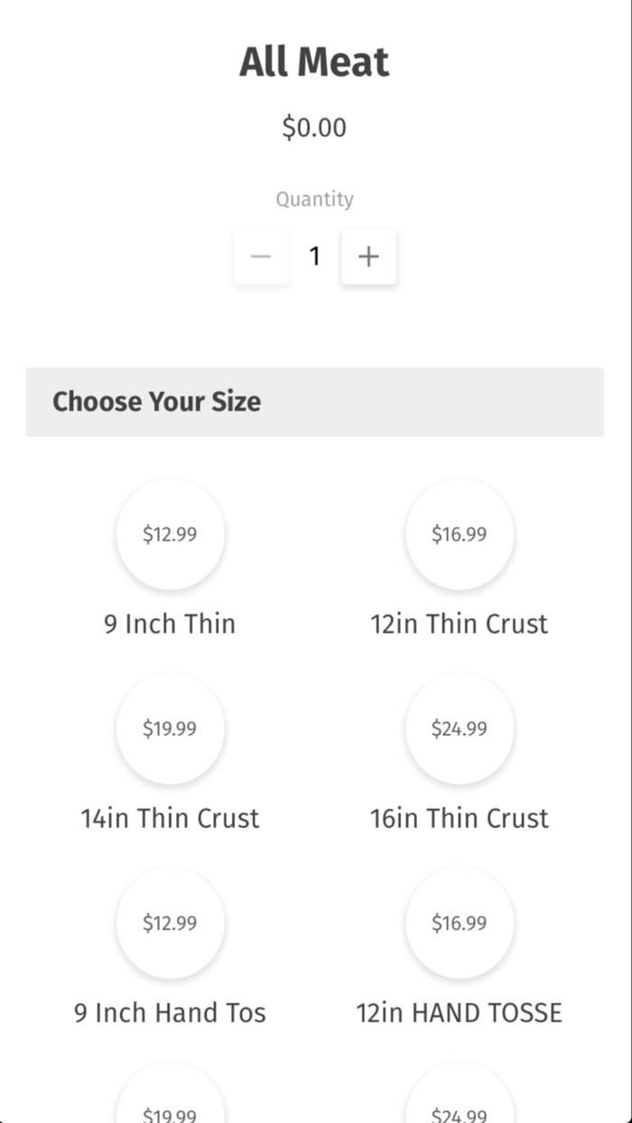This screenshot has height=1123, width=632.
Task: Click the 12in Thin Crust label
Action: pos(459,624)
